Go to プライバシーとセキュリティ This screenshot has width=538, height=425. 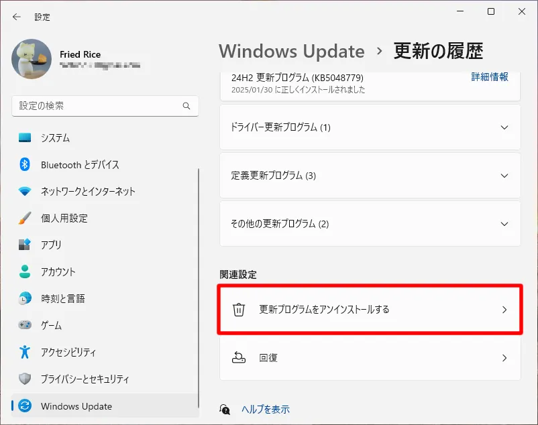[105, 379]
